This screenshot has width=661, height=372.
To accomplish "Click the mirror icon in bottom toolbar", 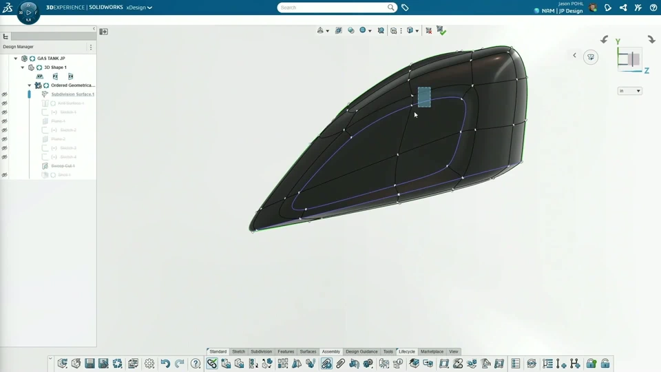I will click(296, 364).
